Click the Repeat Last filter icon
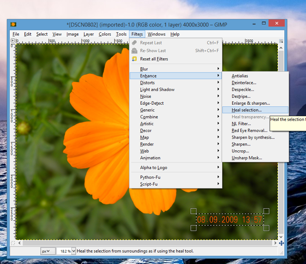Image resolution: width=306 pixels, height=264 pixels. click(134, 43)
